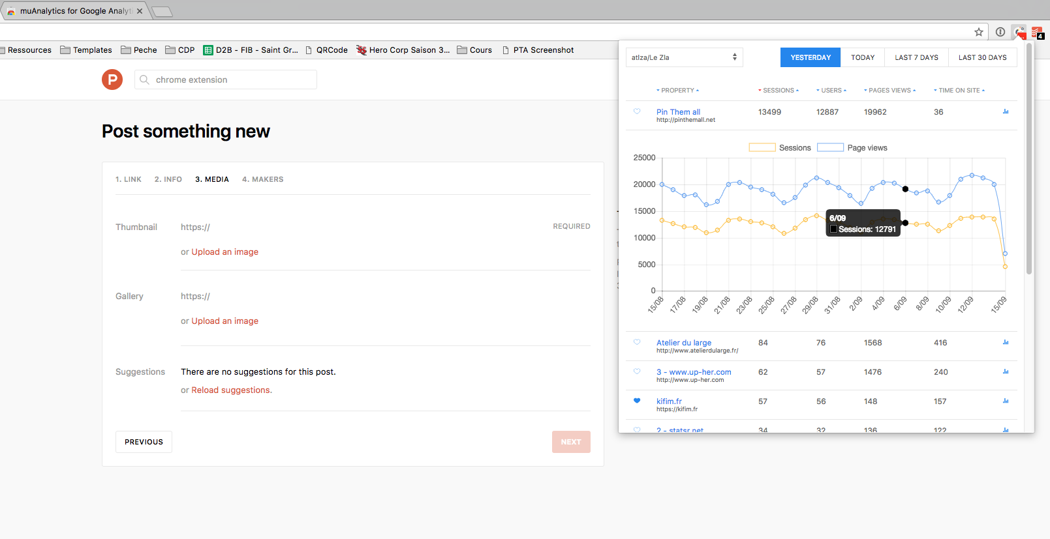Upload an image for Gallery

pyautogui.click(x=224, y=321)
